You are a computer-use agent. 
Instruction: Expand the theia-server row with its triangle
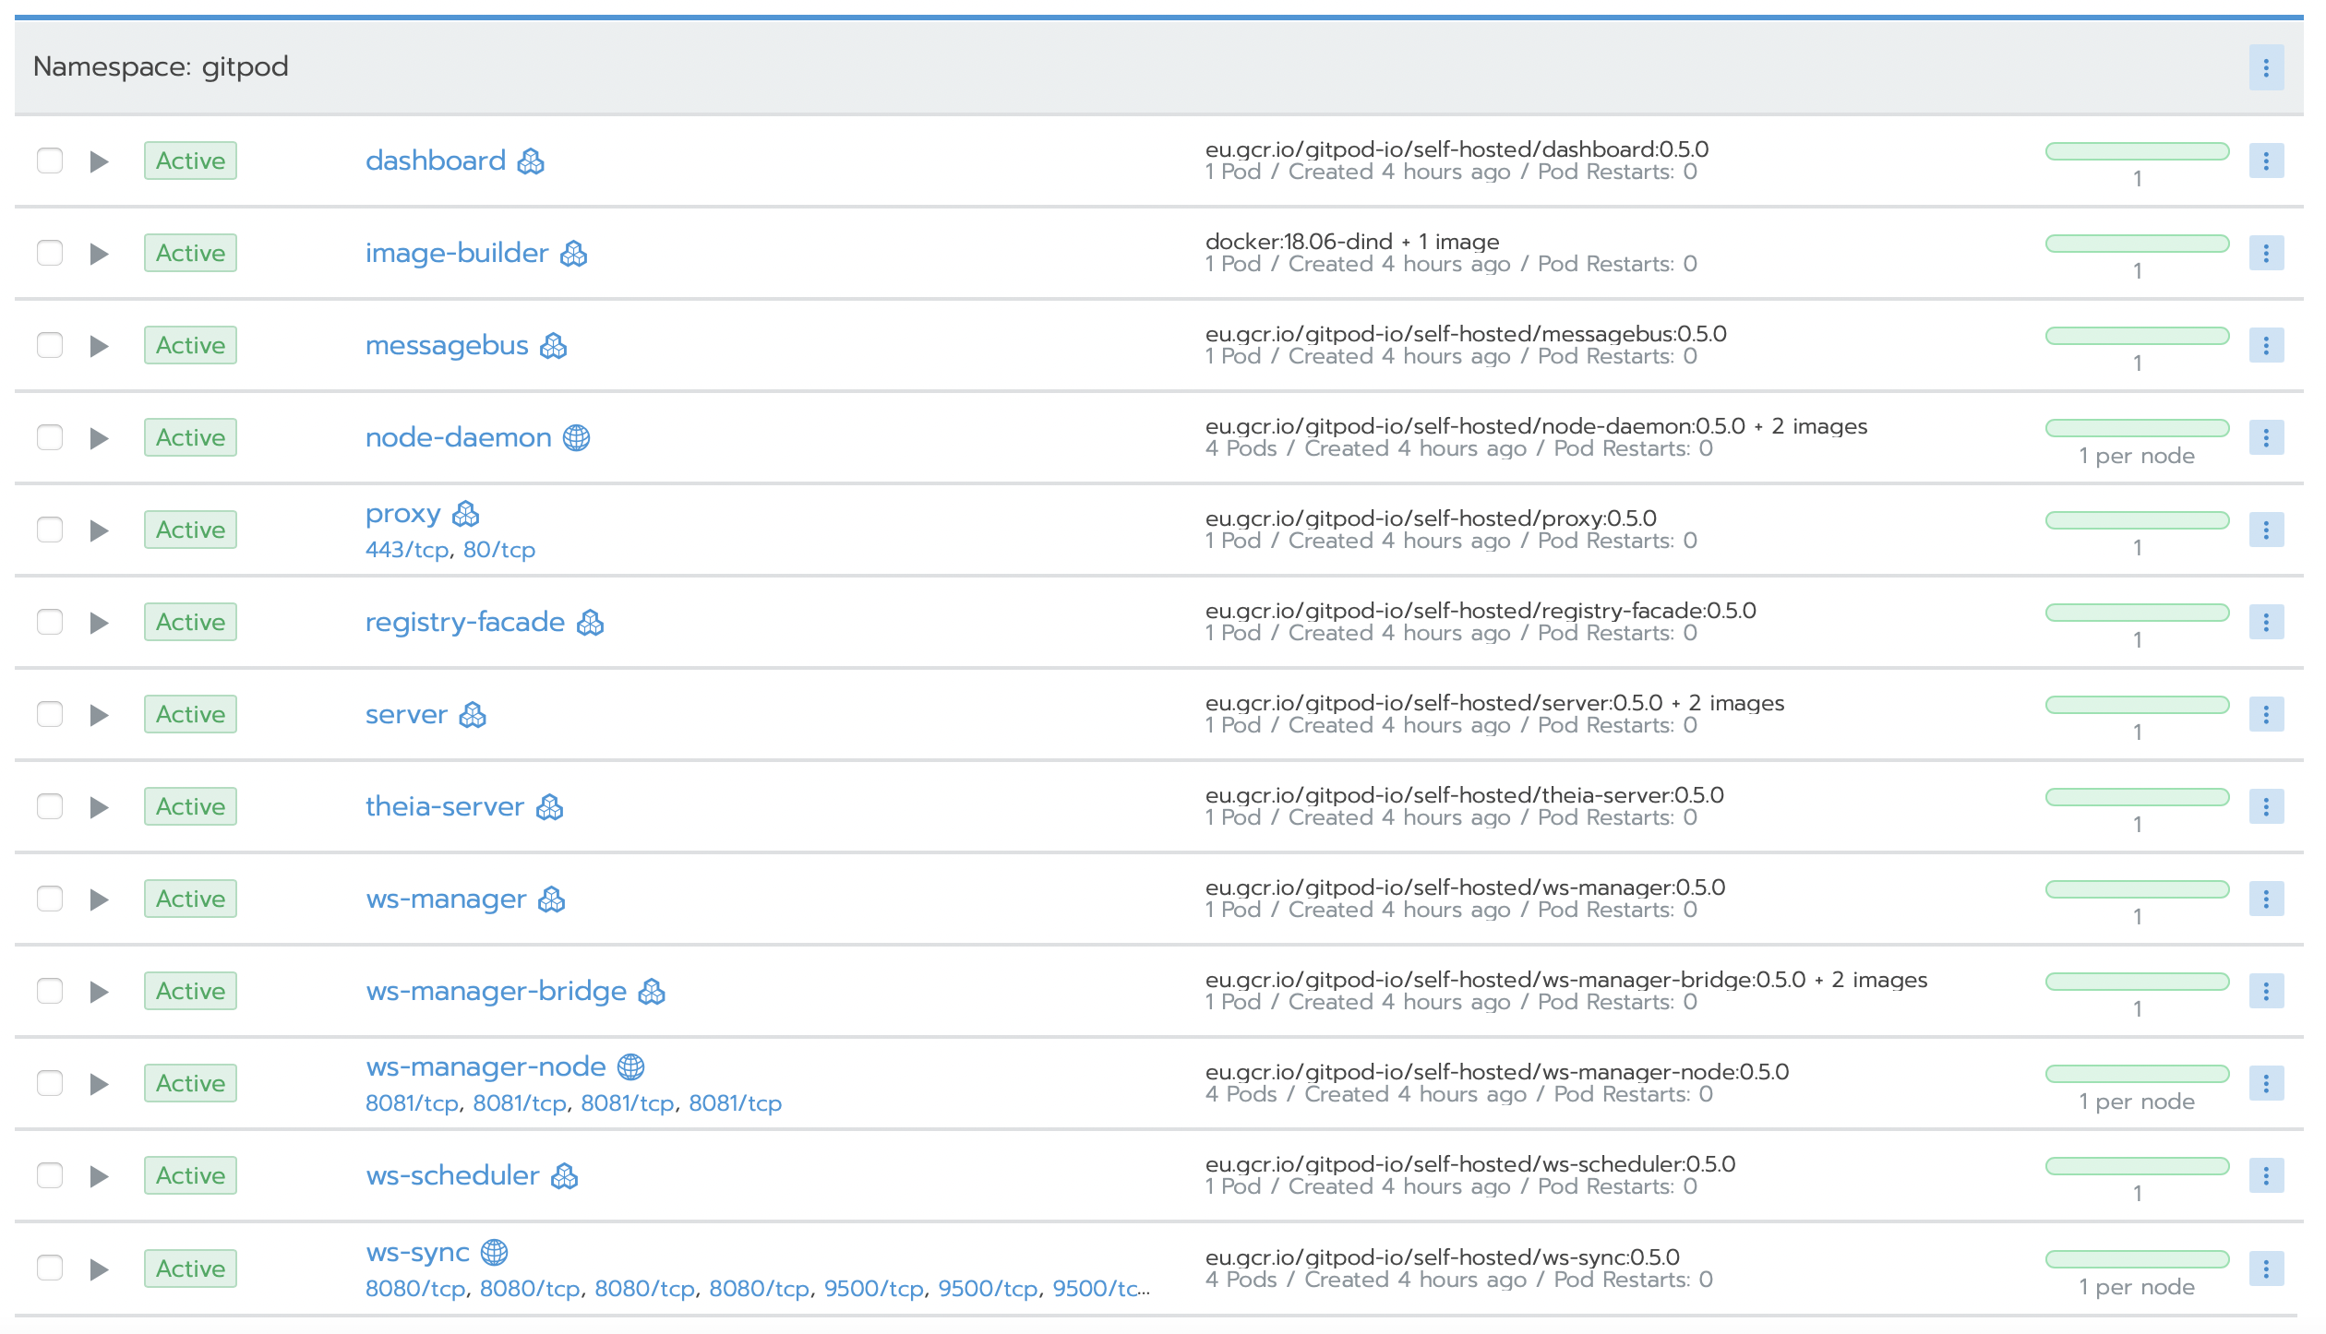click(x=99, y=807)
